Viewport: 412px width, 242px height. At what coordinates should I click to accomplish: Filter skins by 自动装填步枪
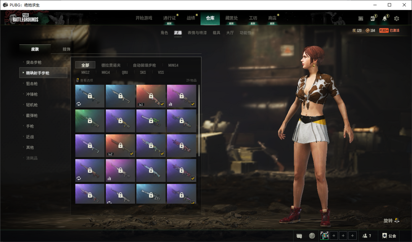[x=144, y=65]
